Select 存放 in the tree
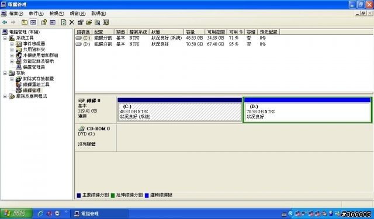 coord(20,73)
